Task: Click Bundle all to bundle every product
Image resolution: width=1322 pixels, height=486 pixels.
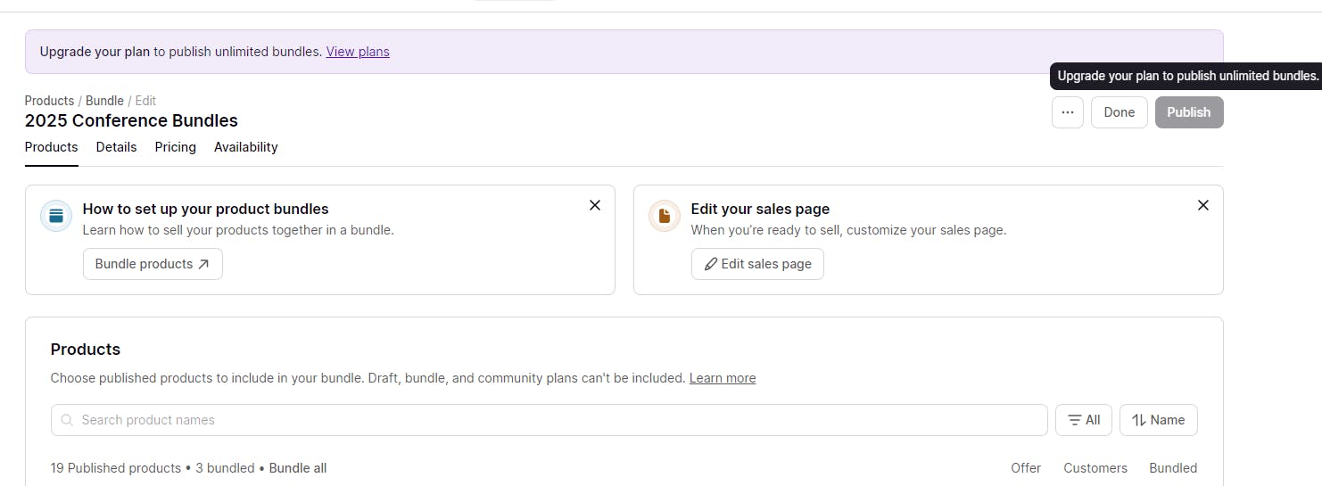Action: [298, 468]
